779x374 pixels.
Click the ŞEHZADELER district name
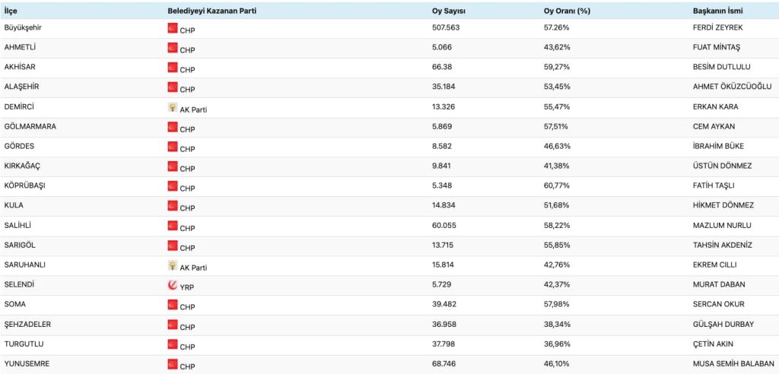point(28,324)
